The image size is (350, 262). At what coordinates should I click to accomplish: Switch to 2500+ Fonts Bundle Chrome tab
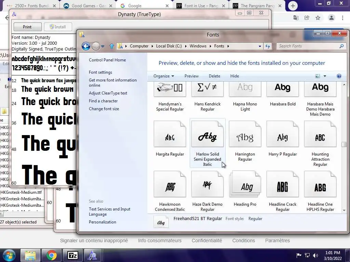pos(31,6)
